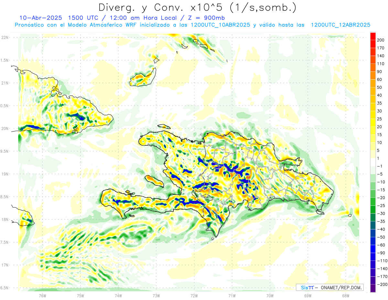Click the '-60' colorbar label
The image size is (388, 300).
click(381, 245)
